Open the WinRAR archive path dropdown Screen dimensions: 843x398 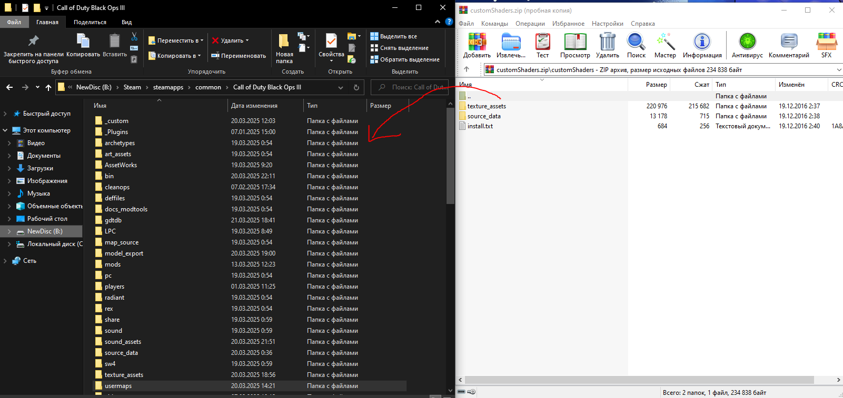tap(839, 69)
